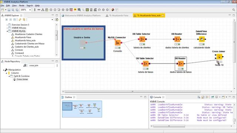Image resolution: width=237 pixels, height=133 pixels.
Task: Collapse the Column category in Node Repository
Action: [x=6, y=73]
